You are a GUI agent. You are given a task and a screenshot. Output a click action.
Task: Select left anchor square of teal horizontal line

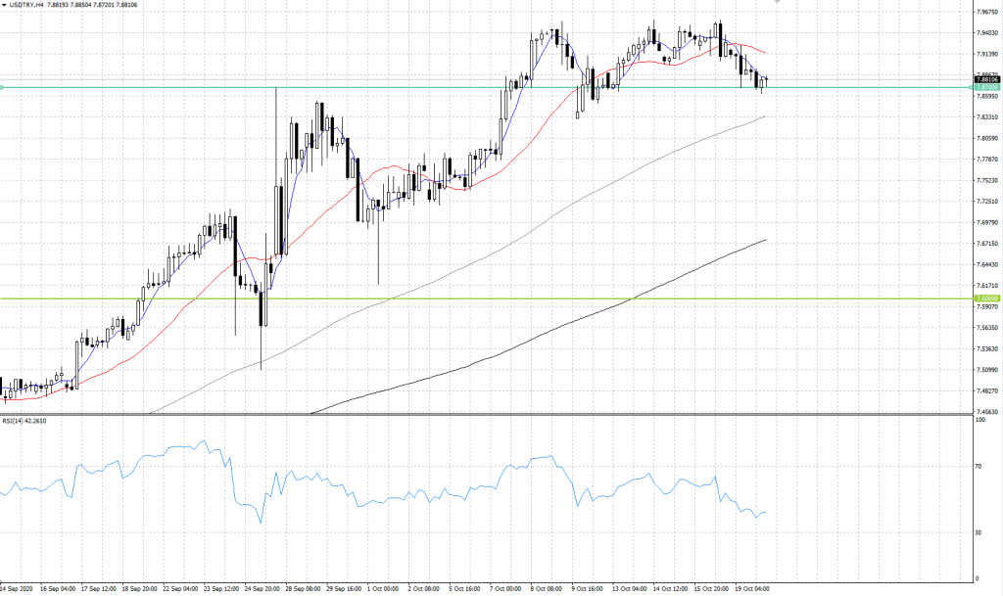point(2,87)
